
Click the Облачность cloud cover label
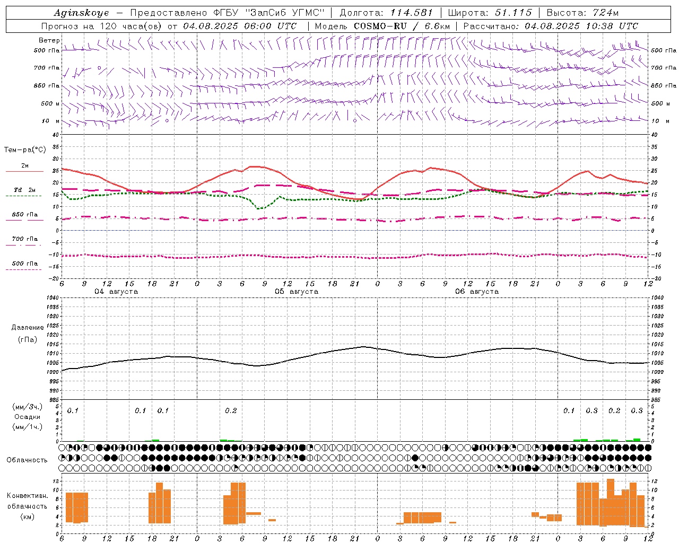pyautogui.click(x=27, y=460)
